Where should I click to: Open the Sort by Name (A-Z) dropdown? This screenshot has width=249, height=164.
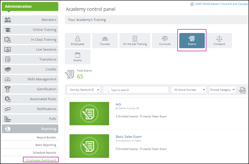tap(84, 90)
